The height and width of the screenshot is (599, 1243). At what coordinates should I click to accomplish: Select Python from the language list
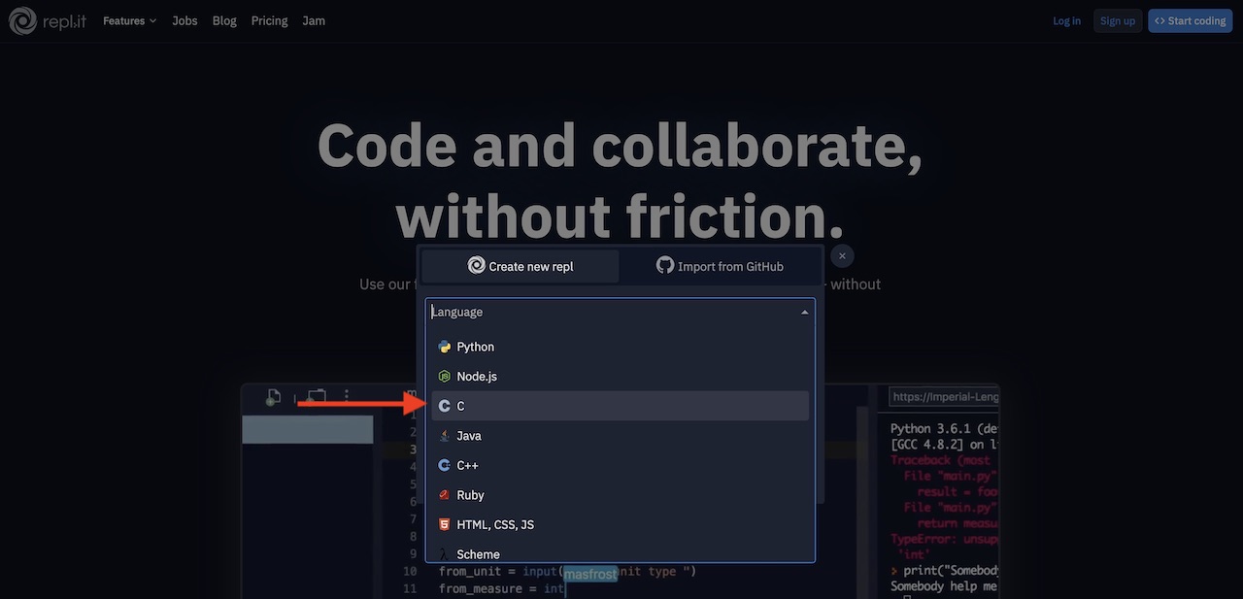tap(620, 347)
